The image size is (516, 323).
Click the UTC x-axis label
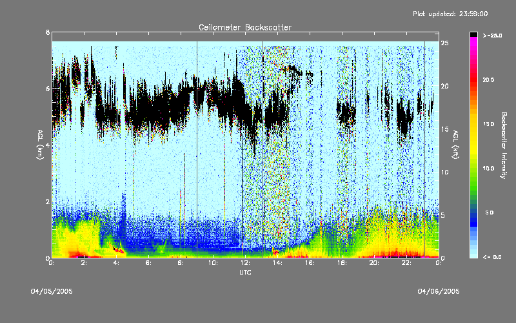[x=245, y=272]
